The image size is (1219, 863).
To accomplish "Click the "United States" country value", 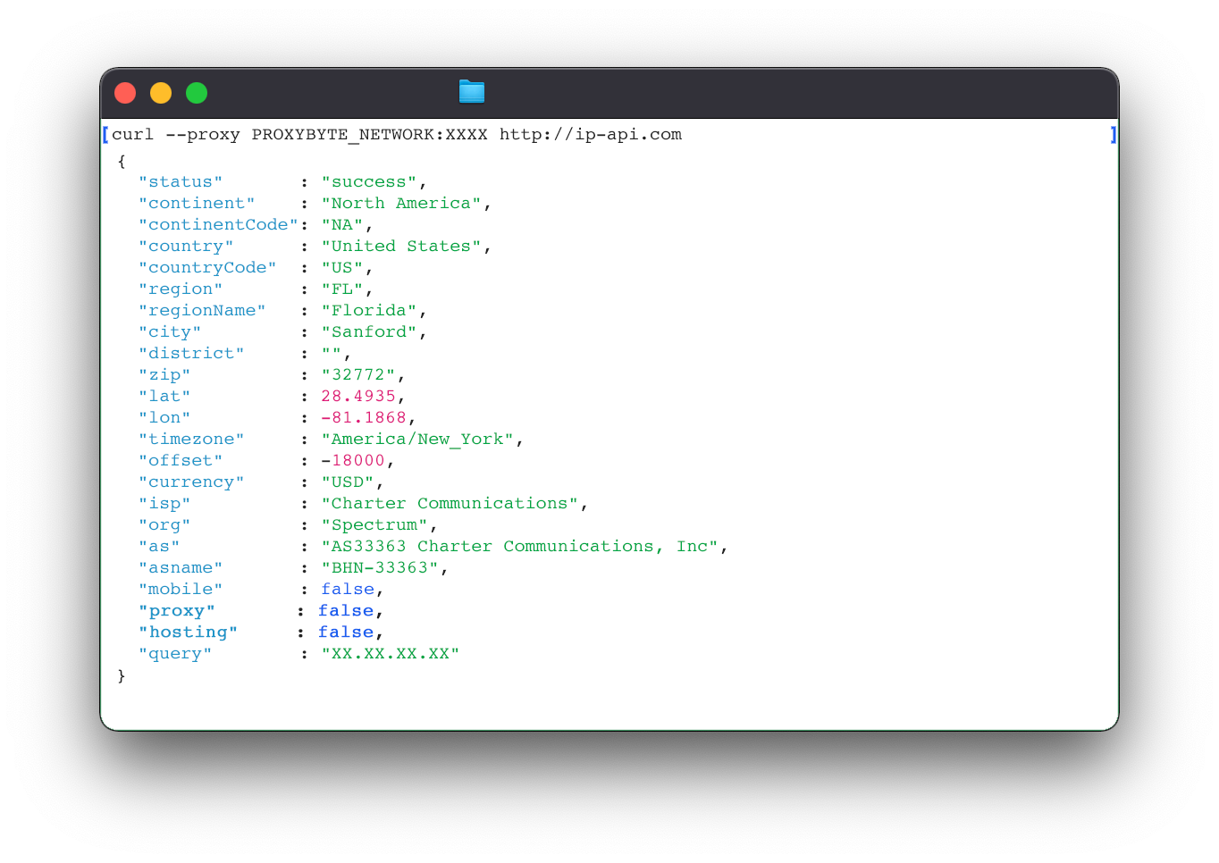I will point(400,247).
